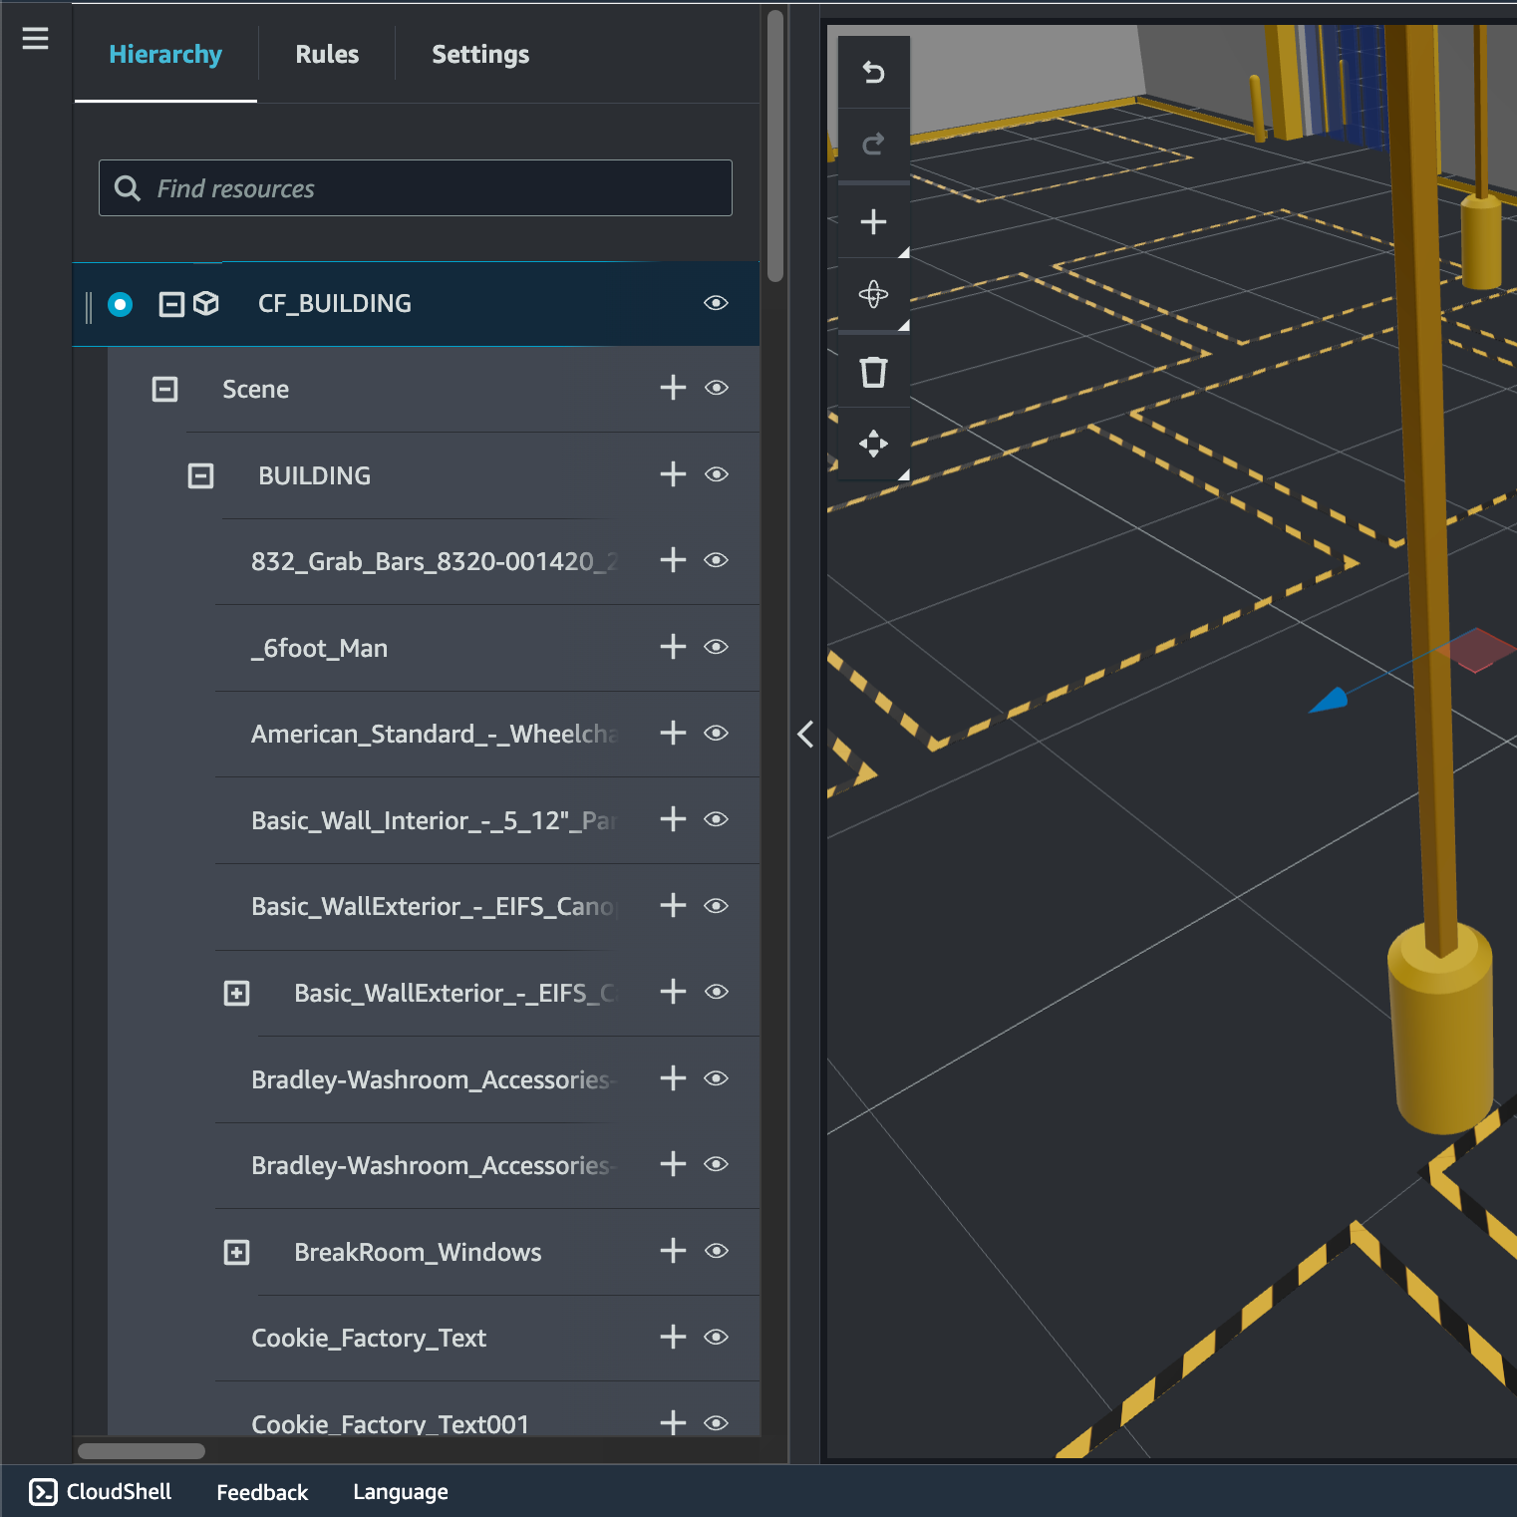Open the add object tool in the viewport
1517x1517 pixels.
(x=872, y=221)
